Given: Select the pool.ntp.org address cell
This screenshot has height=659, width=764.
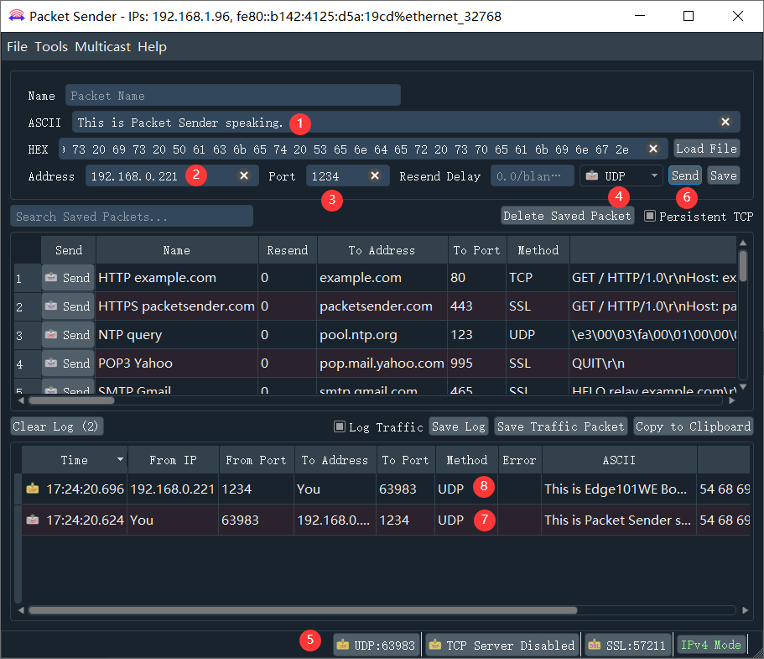Looking at the screenshot, I should [x=382, y=335].
